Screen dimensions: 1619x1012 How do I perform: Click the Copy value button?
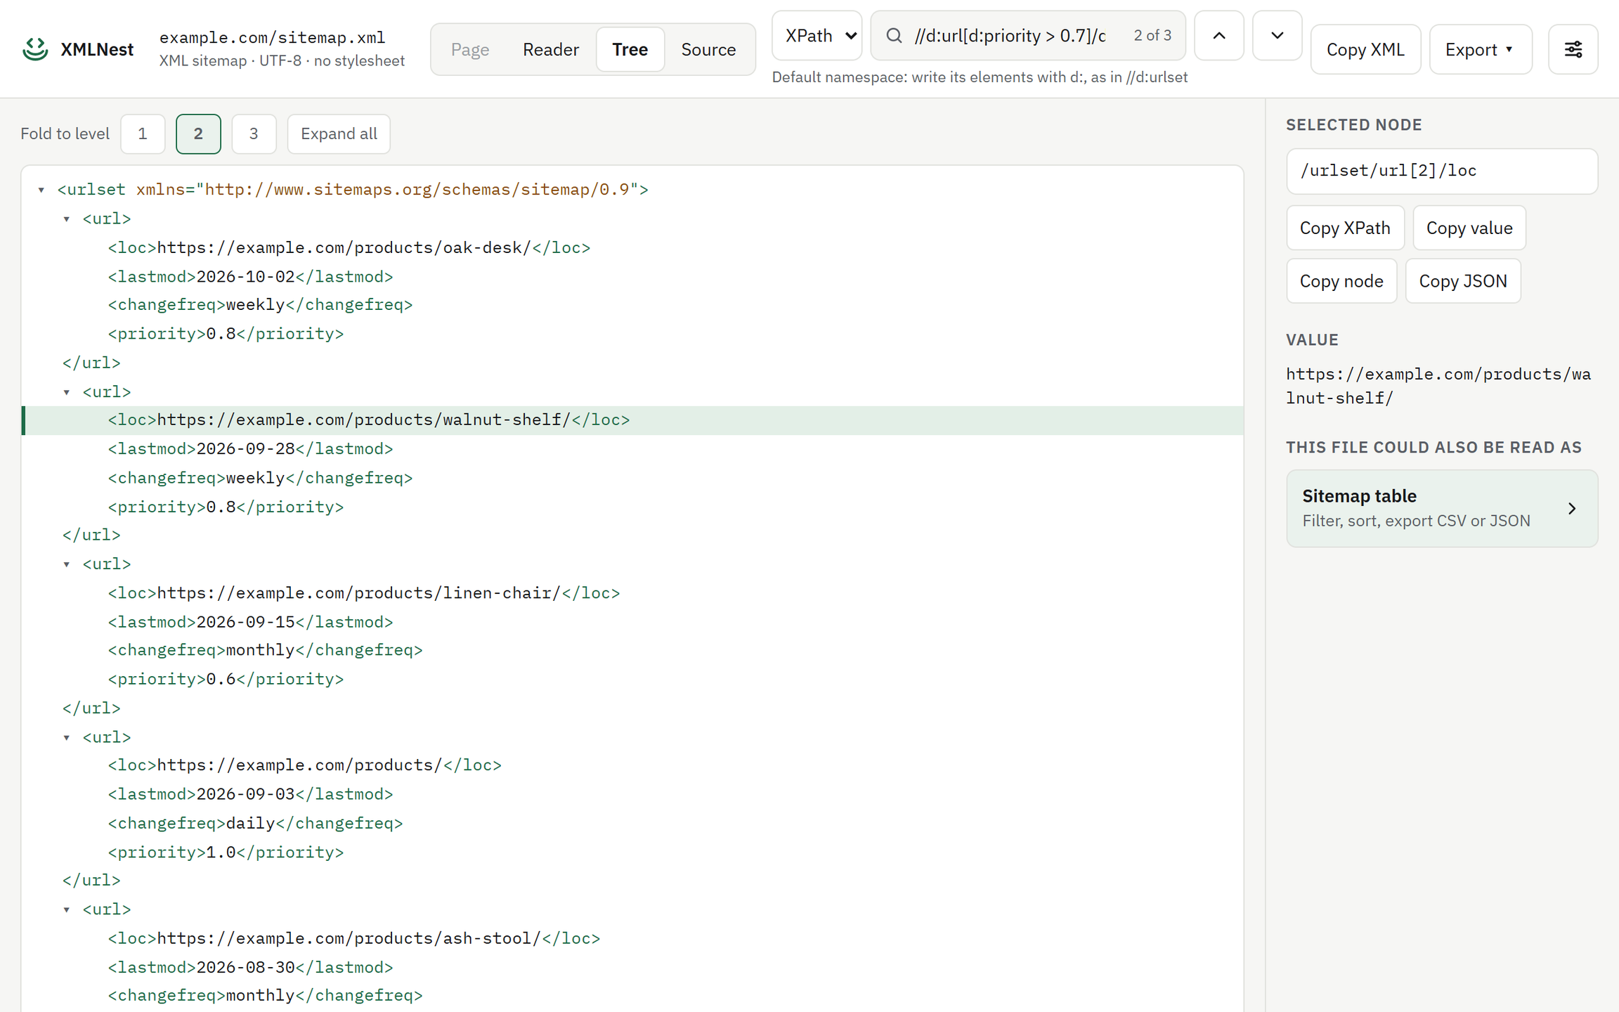1469,228
